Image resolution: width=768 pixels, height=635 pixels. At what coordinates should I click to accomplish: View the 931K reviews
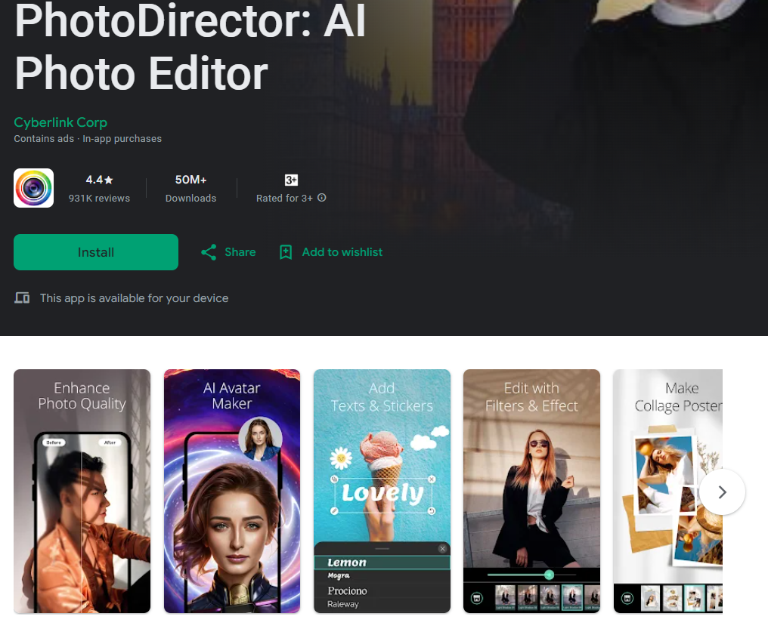[100, 198]
